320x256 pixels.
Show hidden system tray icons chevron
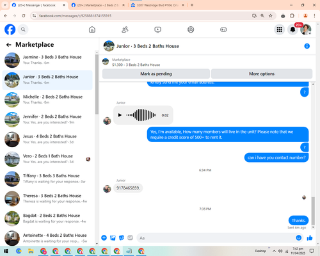pyautogui.click(x=274, y=251)
